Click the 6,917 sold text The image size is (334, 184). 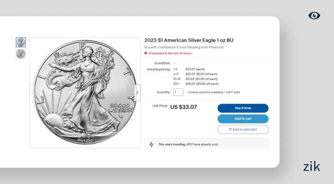tap(233, 92)
